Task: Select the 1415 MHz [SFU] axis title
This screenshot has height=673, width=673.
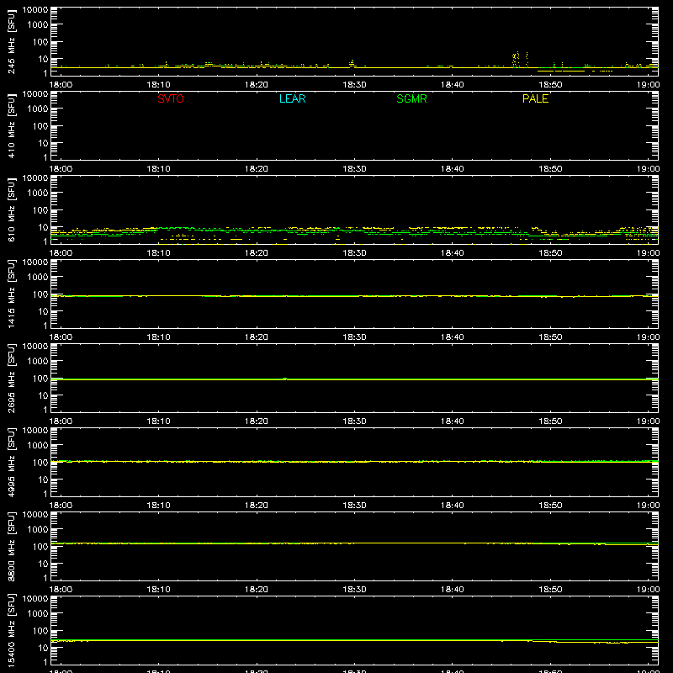Action: point(12,294)
